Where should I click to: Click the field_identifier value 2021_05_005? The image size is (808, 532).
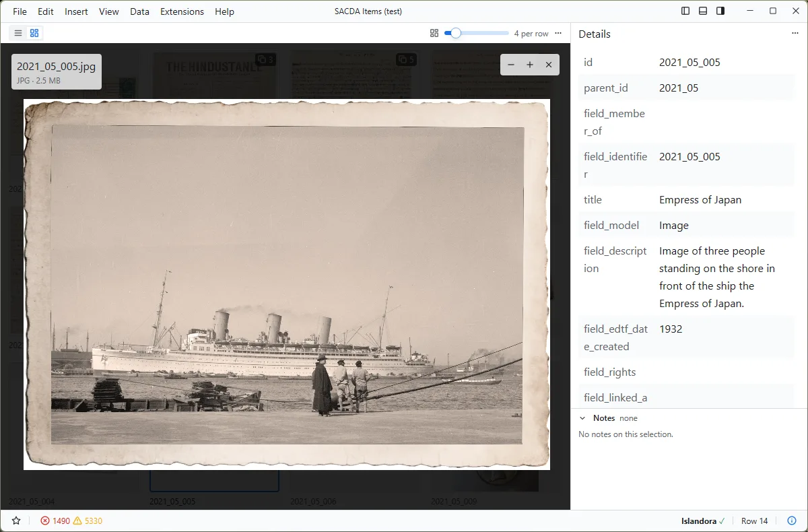[689, 157]
